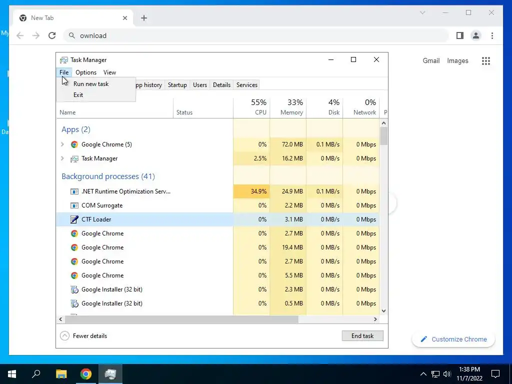This screenshot has height=384, width=512.
Task: Sort by the Name column header
Action: (x=114, y=108)
